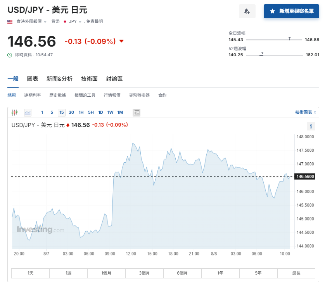Image resolution: width=325 pixels, height=292 pixels.
Task: Open the 技術圖表 expander link
Action: coord(305,112)
